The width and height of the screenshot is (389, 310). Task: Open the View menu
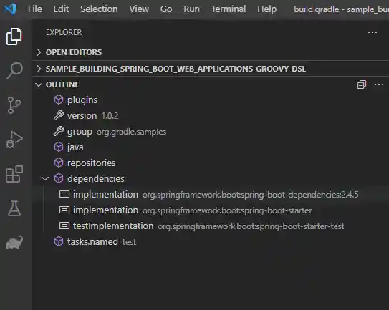(139, 9)
